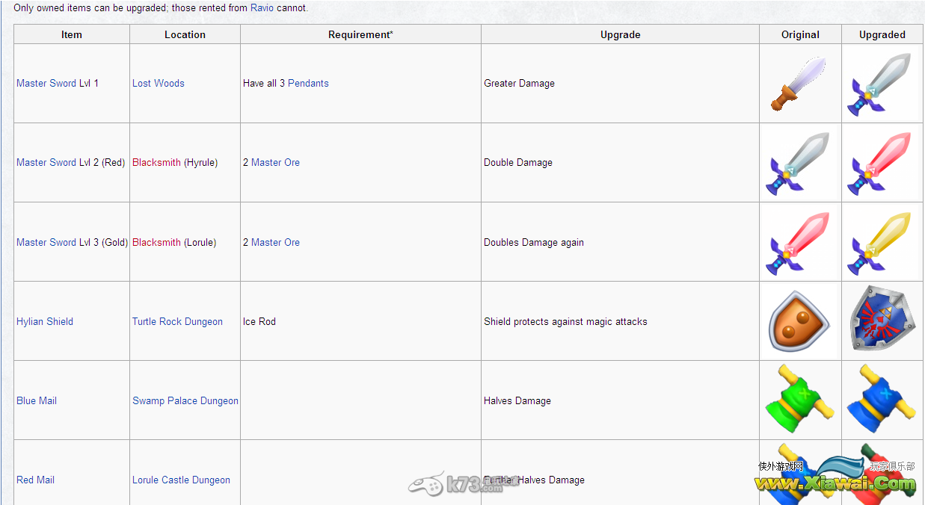The image size is (925, 505).
Task: Click the Blacksmith link for Hyrule
Action: point(156,163)
